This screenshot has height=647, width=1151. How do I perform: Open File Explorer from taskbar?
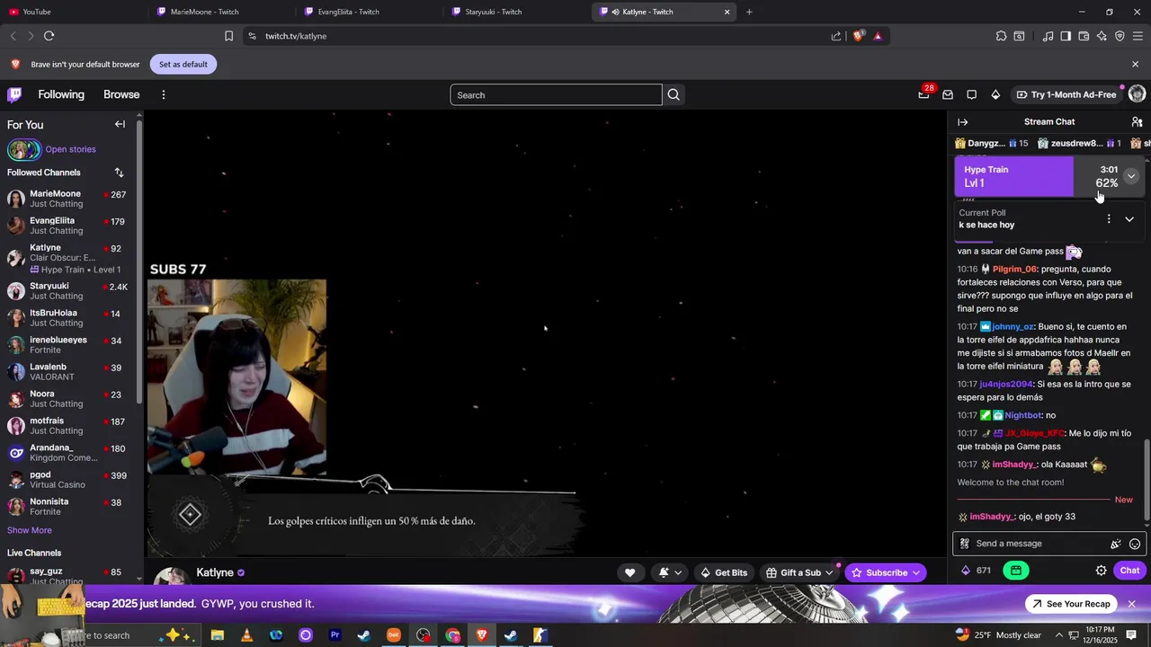coord(217,635)
